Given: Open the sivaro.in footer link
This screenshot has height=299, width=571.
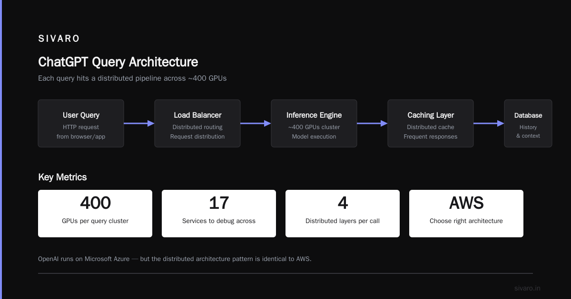Looking at the screenshot, I should (527, 288).
